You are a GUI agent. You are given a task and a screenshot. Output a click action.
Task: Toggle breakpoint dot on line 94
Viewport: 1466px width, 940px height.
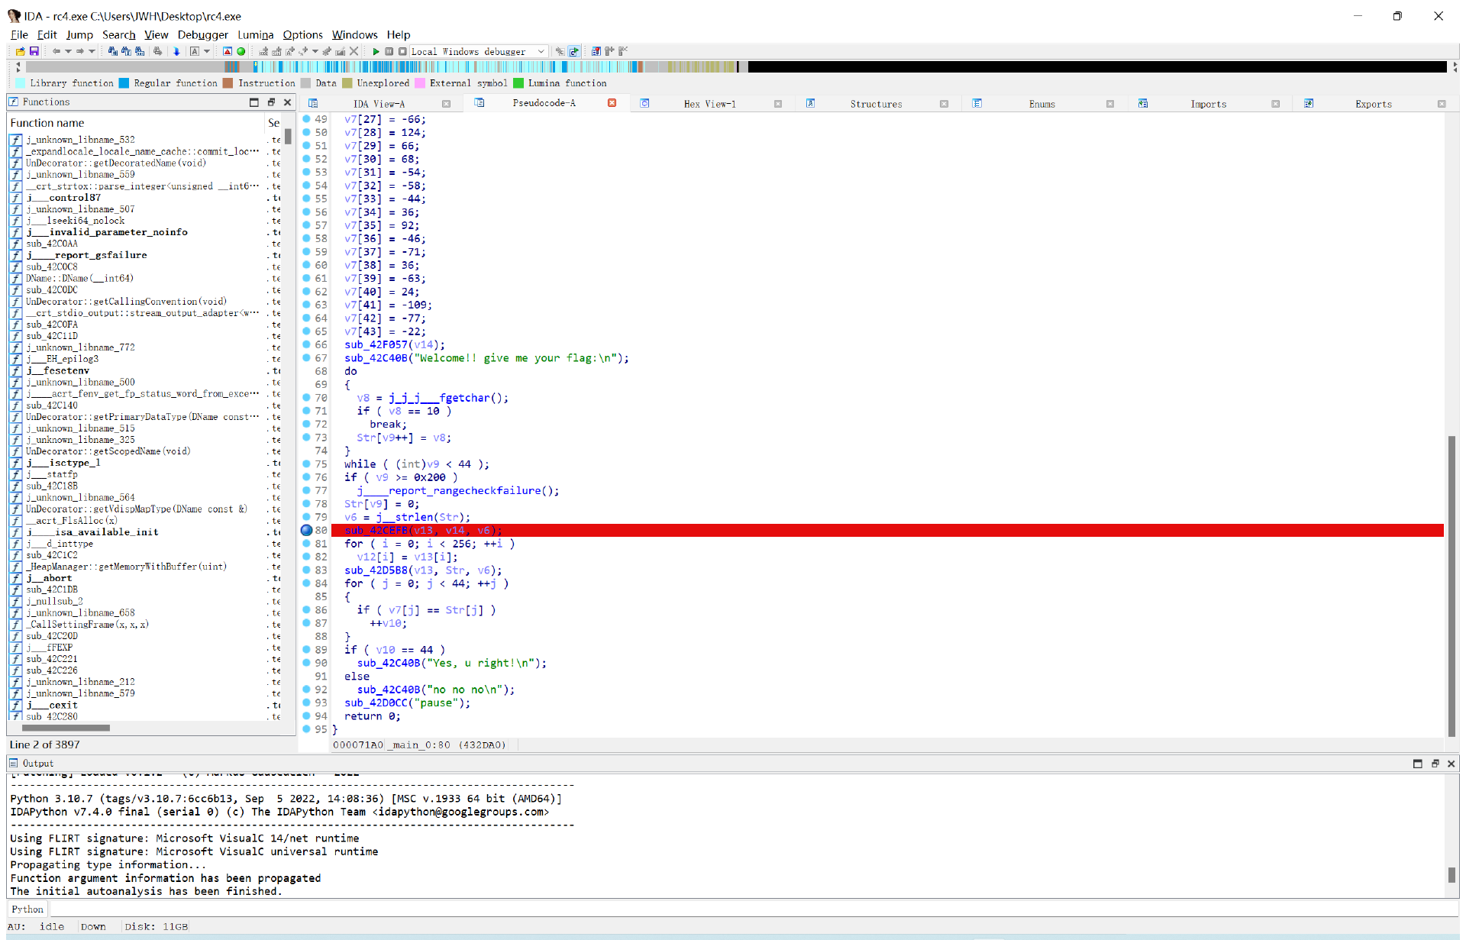[306, 715]
